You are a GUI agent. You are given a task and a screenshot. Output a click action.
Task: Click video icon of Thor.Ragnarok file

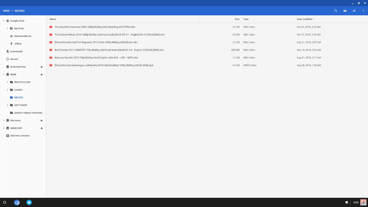click(x=51, y=42)
